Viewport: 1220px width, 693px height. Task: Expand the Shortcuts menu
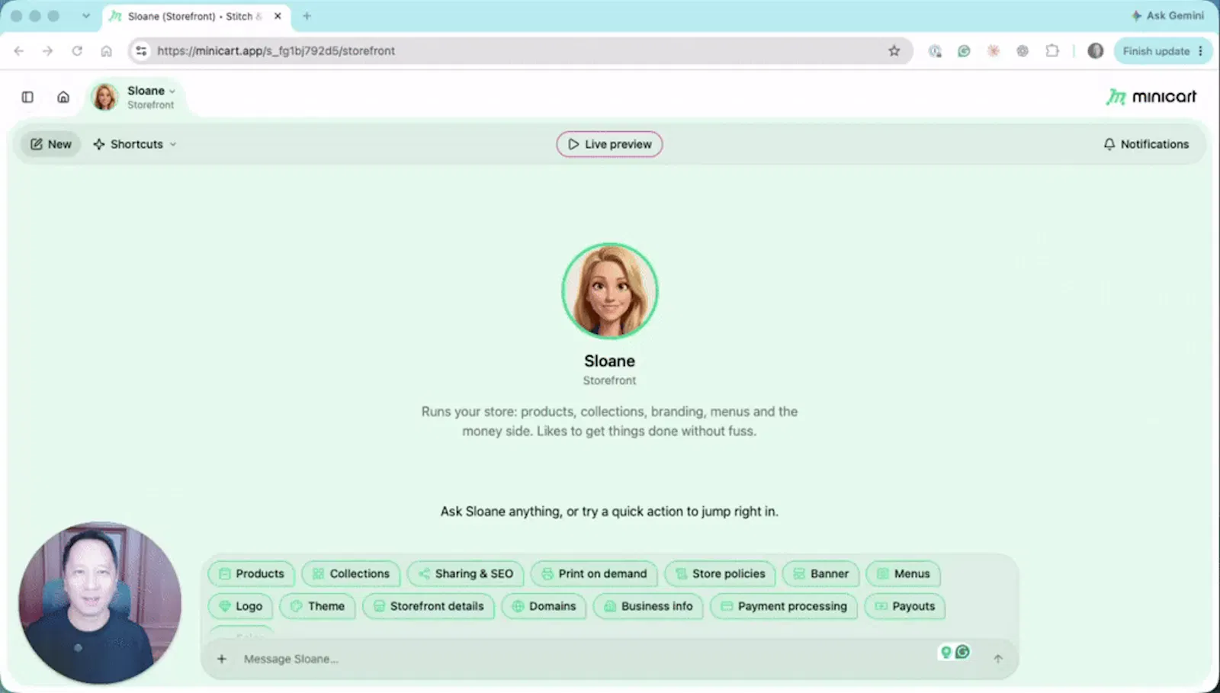click(x=135, y=144)
